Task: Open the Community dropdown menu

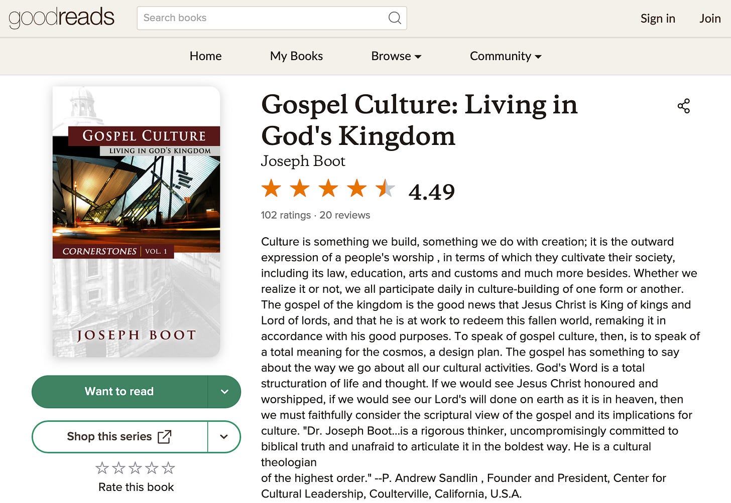Action: pos(506,56)
